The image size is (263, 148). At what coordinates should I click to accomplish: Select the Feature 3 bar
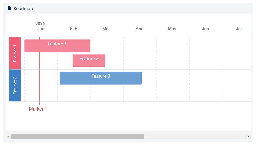pyautogui.click(x=101, y=78)
